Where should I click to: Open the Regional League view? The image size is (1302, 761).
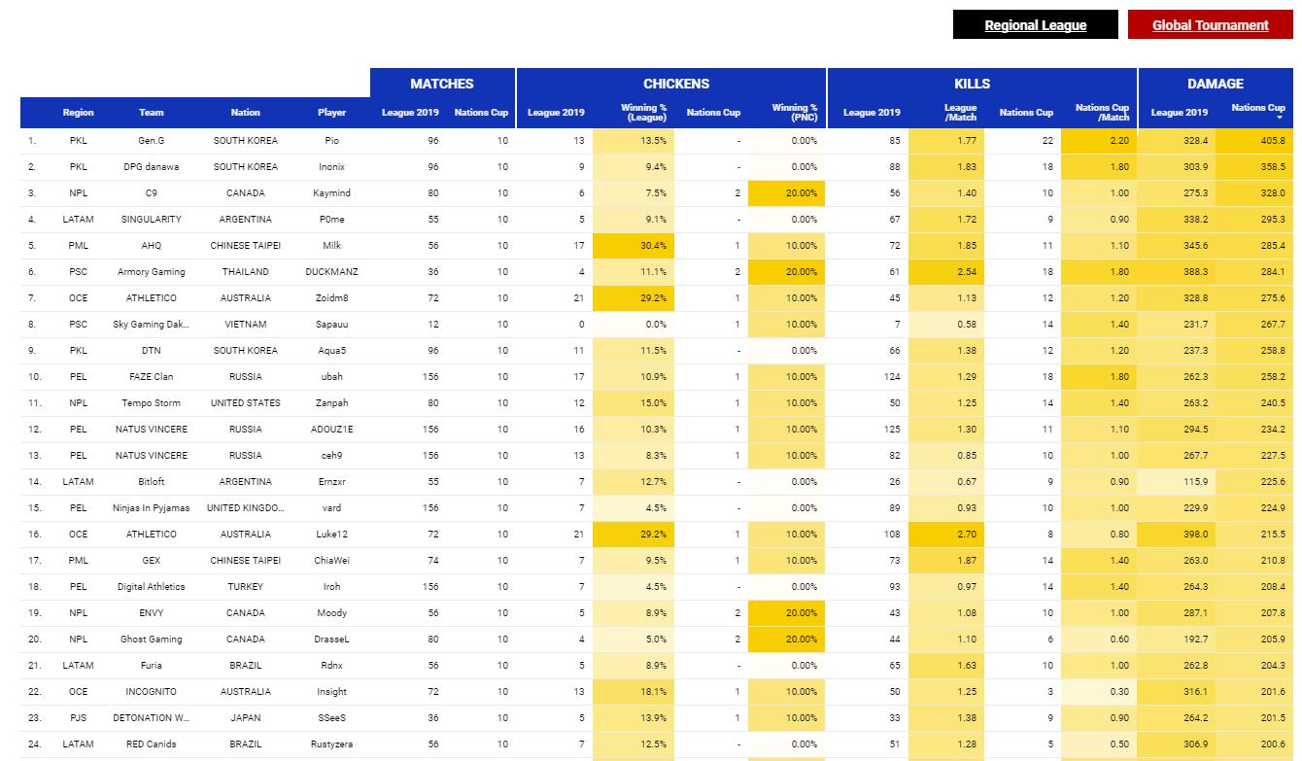click(1035, 25)
